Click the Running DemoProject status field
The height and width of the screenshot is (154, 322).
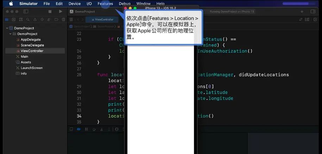pyautogui.click(x=232, y=12)
